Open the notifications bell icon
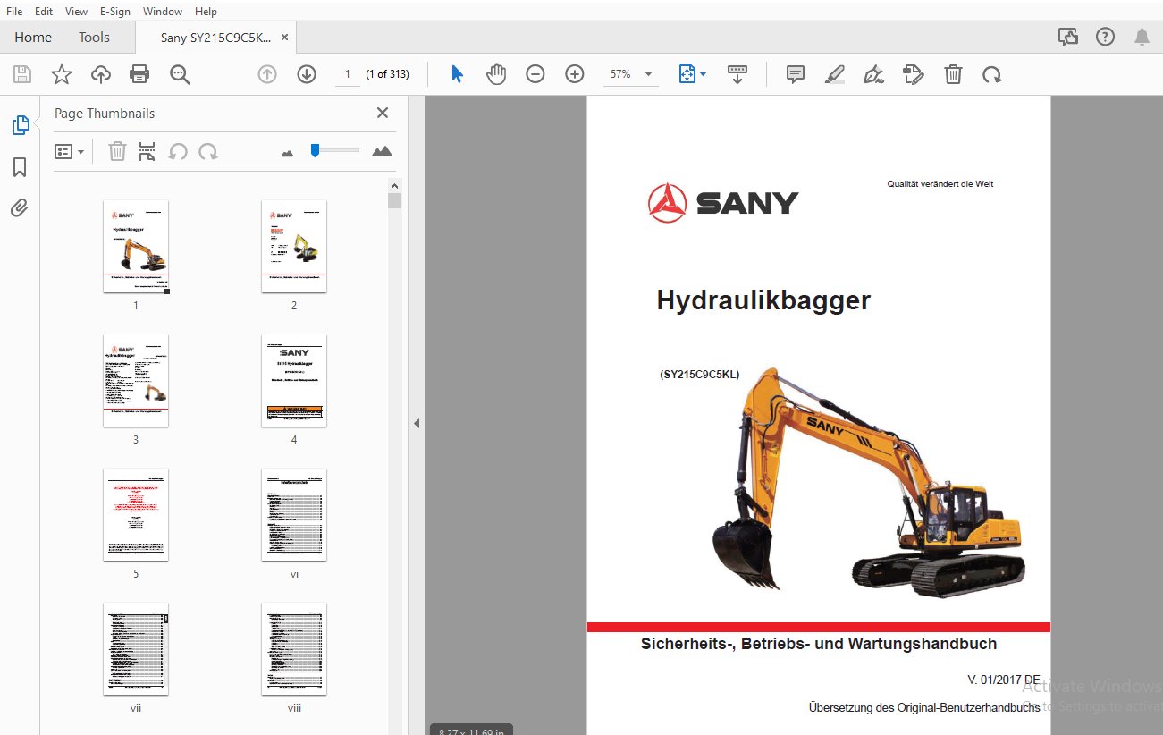The height and width of the screenshot is (735, 1163). 1142,37
